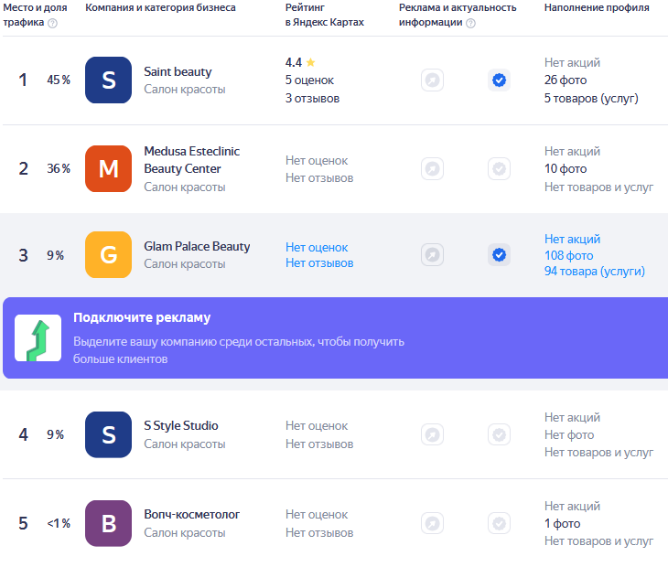This screenshot has width=668, height=567.
Task: Click the 'Реклама и актуальность информации' column header
Action: [x=458, y=15]
